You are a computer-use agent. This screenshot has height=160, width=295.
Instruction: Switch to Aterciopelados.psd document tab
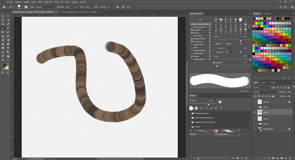click(x=80, y=12)
